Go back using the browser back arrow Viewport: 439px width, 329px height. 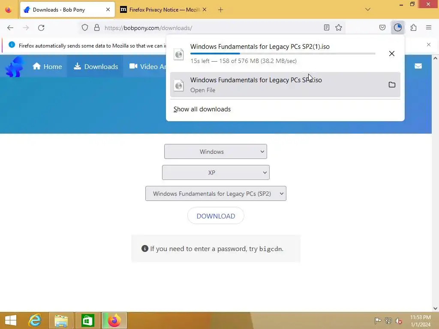10,28
